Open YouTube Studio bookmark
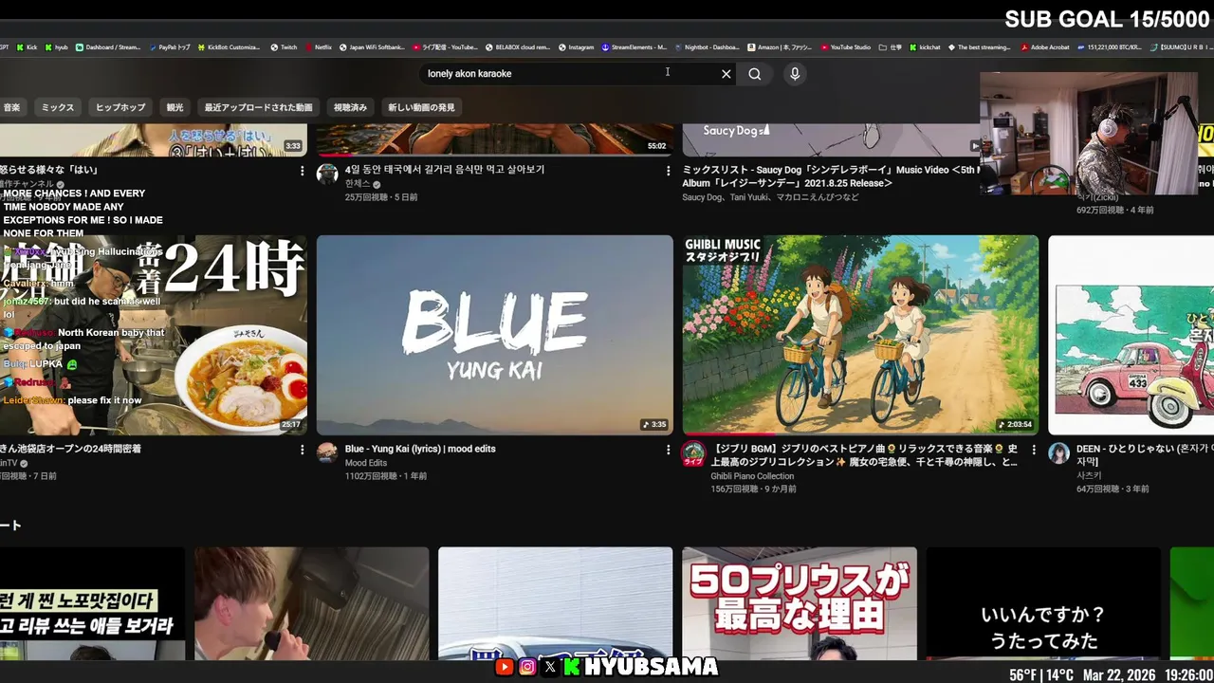The height and width of the screenshot is (683, 1214). (x=846, y=46)
